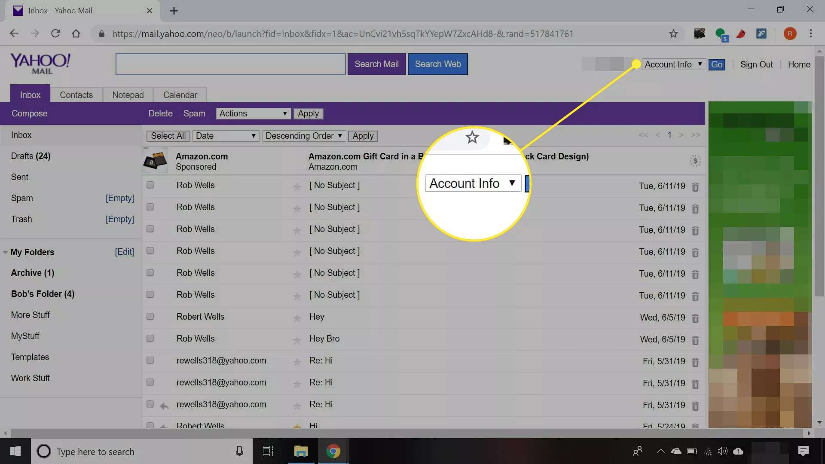Click the Compose button to write email
This screenshot has width=825, height=464.
click(x=30, y=113)
